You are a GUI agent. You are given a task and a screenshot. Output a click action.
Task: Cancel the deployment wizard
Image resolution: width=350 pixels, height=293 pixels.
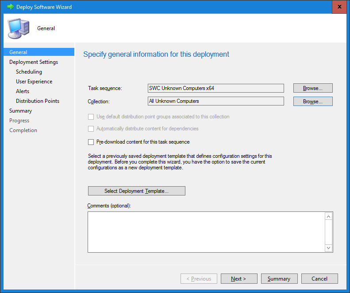tap(319, 279)
